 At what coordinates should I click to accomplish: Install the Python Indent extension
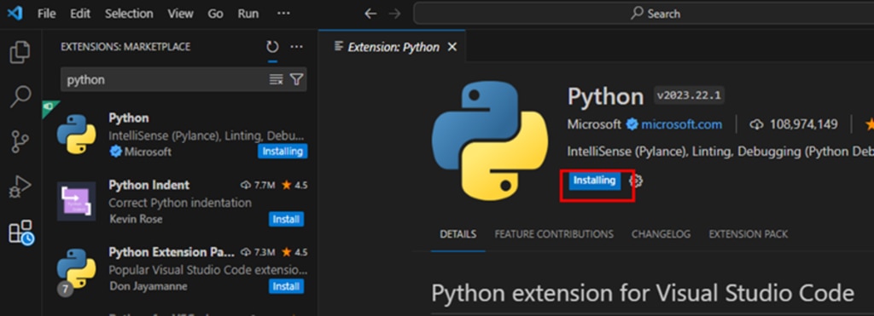click(x=286, y=219)
